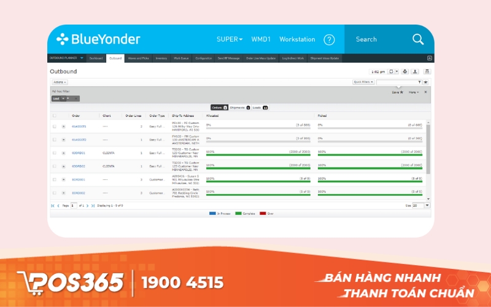Click scrollbar up arrow in grid
Screen dimensions: 491x307
point(428,122)
